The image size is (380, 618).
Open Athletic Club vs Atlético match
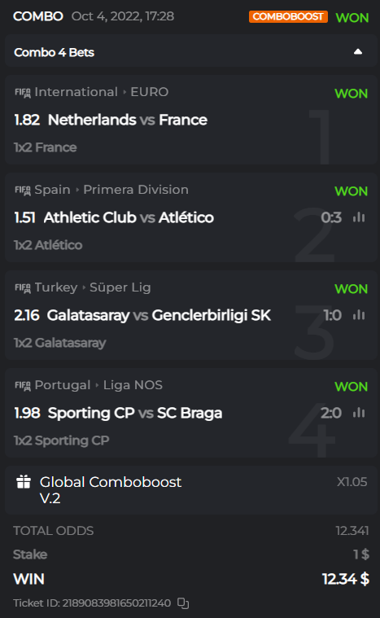(x=129, y=217)
